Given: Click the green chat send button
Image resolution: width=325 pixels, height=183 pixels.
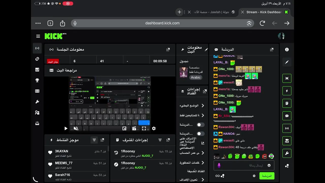Looking at the screenshot, I should click(x=267, y=176).
